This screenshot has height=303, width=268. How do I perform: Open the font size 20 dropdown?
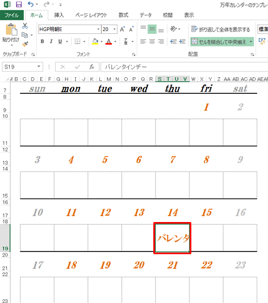(115, 29)
